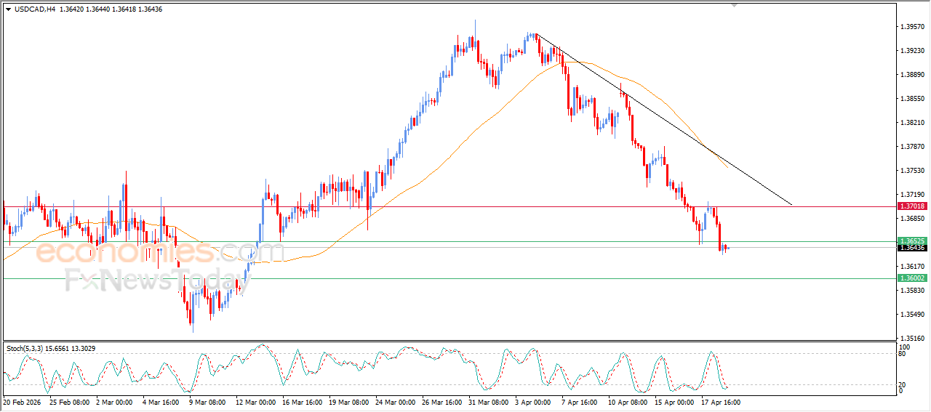Click the USDCAD,H4 chart title

coord(35,9)
